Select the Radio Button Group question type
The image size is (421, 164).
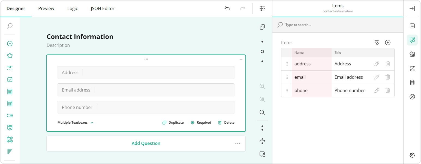10,44
